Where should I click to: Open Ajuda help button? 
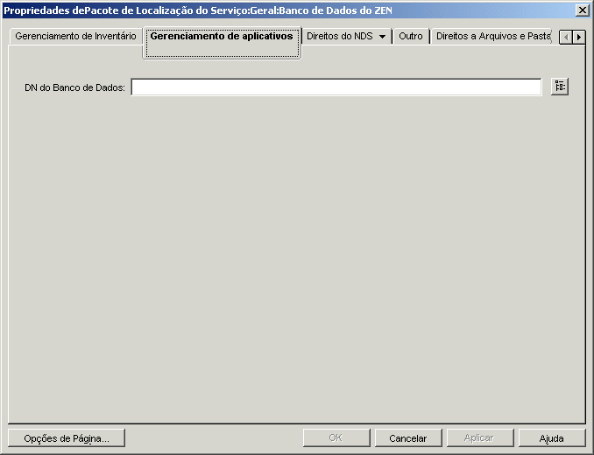(552, 438)
